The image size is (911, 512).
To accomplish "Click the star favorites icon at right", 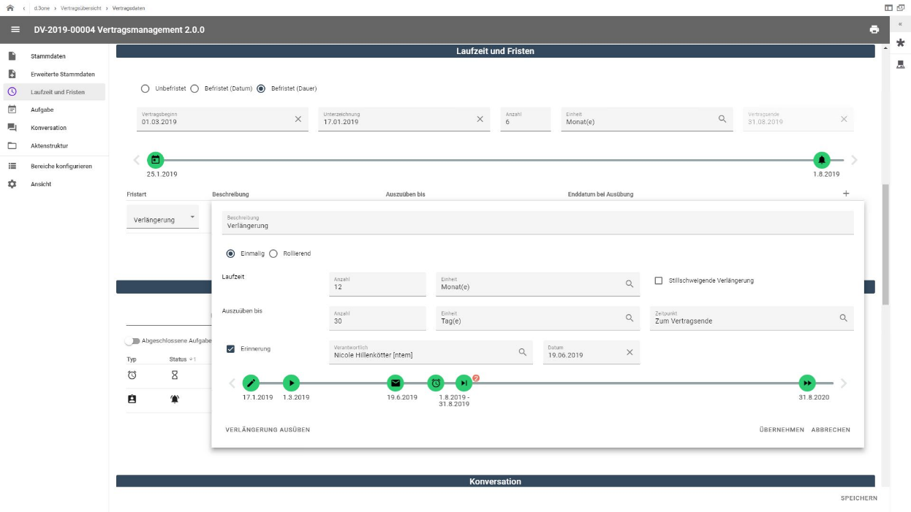I will pyautogui.click(x=901, y=44).
